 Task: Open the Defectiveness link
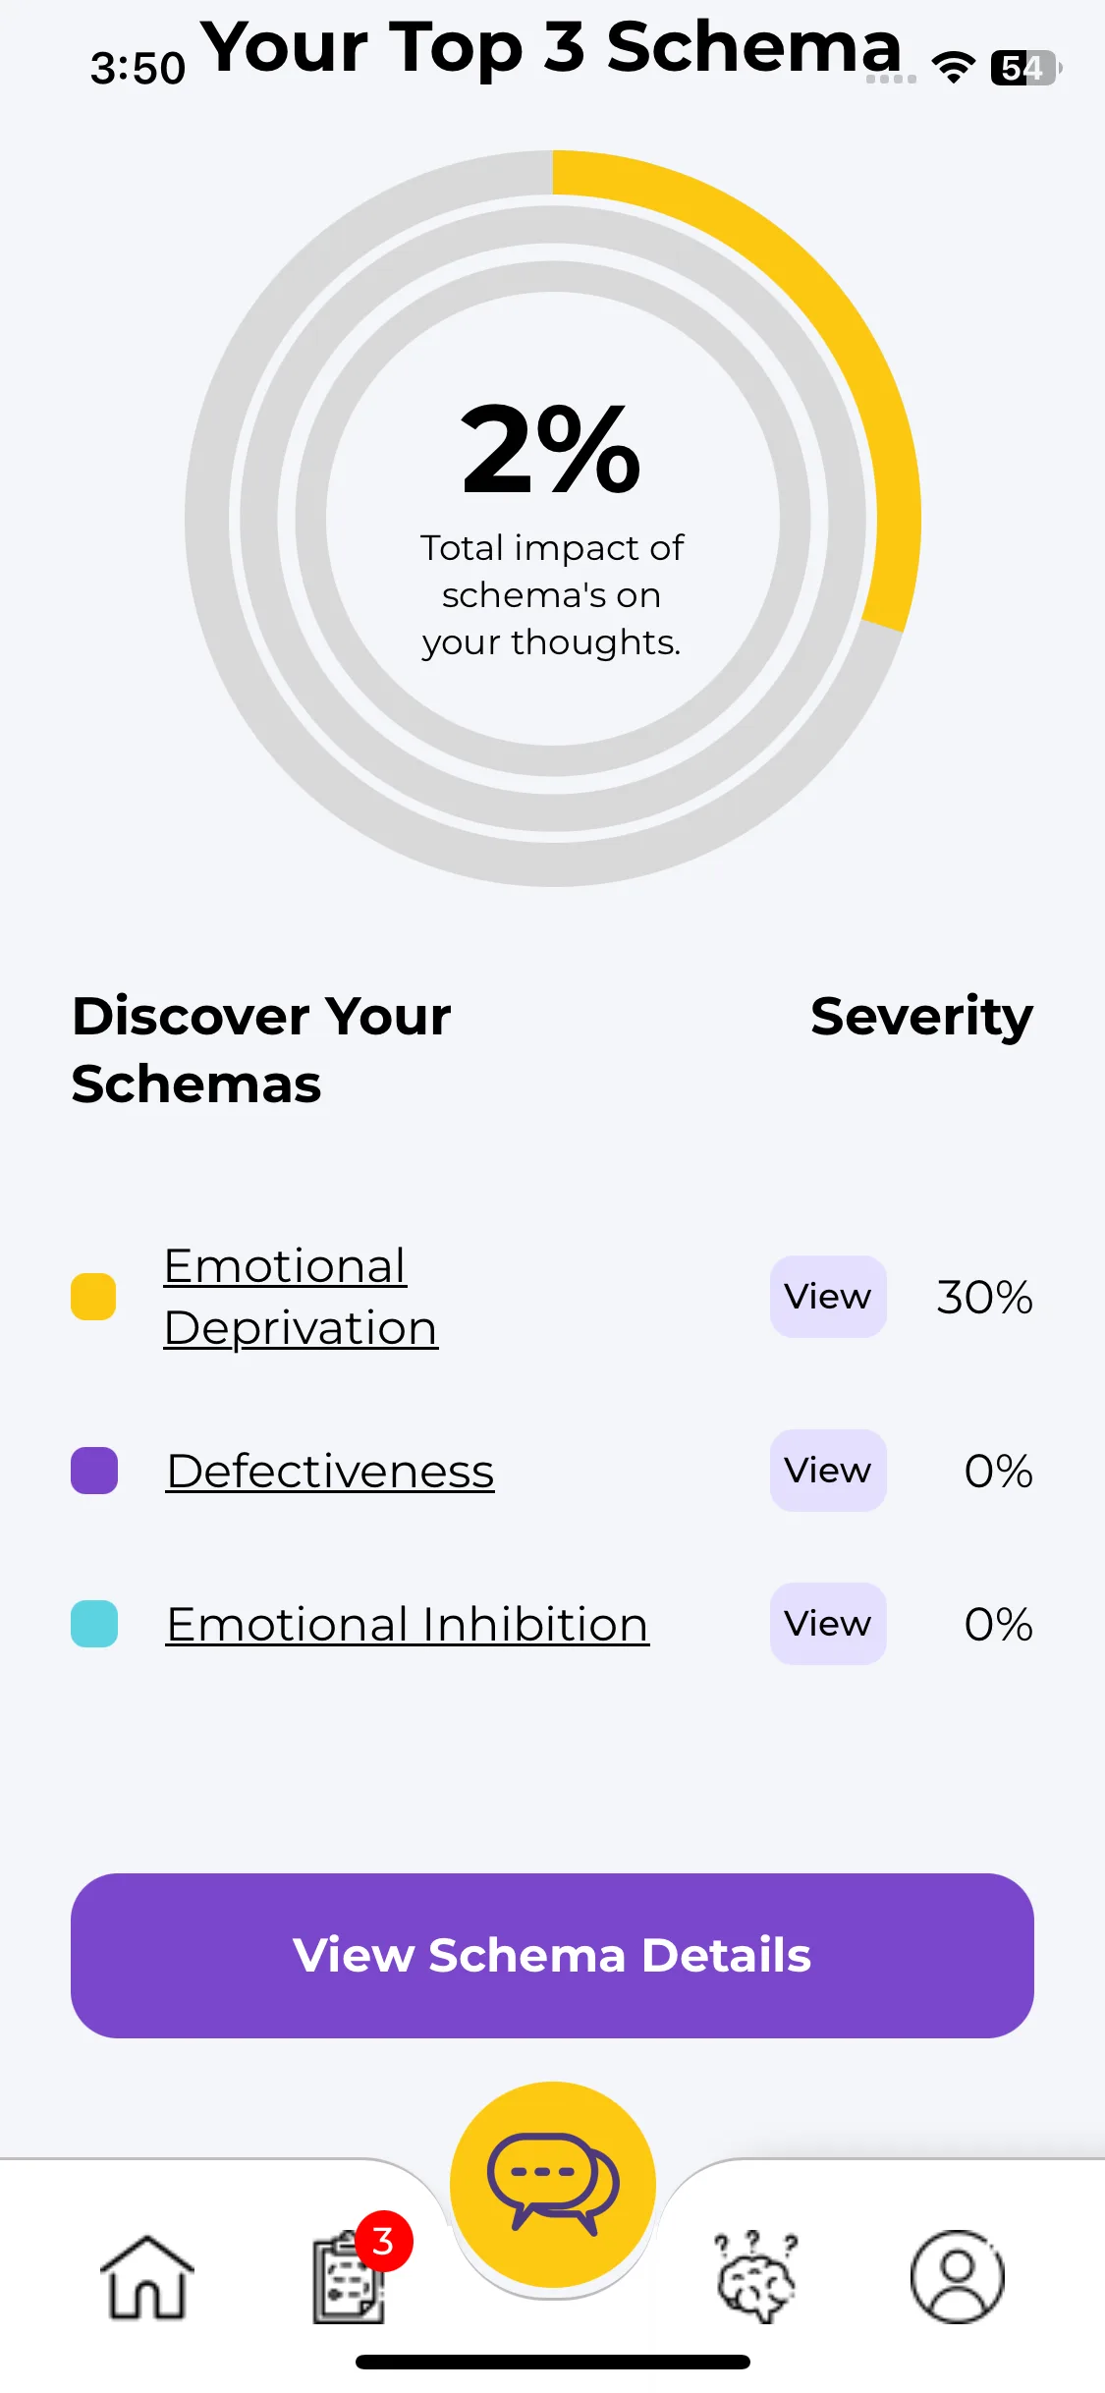coord(330,1471)
